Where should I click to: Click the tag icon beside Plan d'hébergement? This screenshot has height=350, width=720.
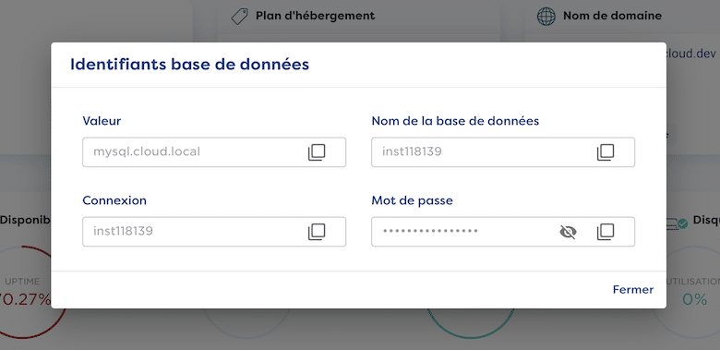click(239, 17)
